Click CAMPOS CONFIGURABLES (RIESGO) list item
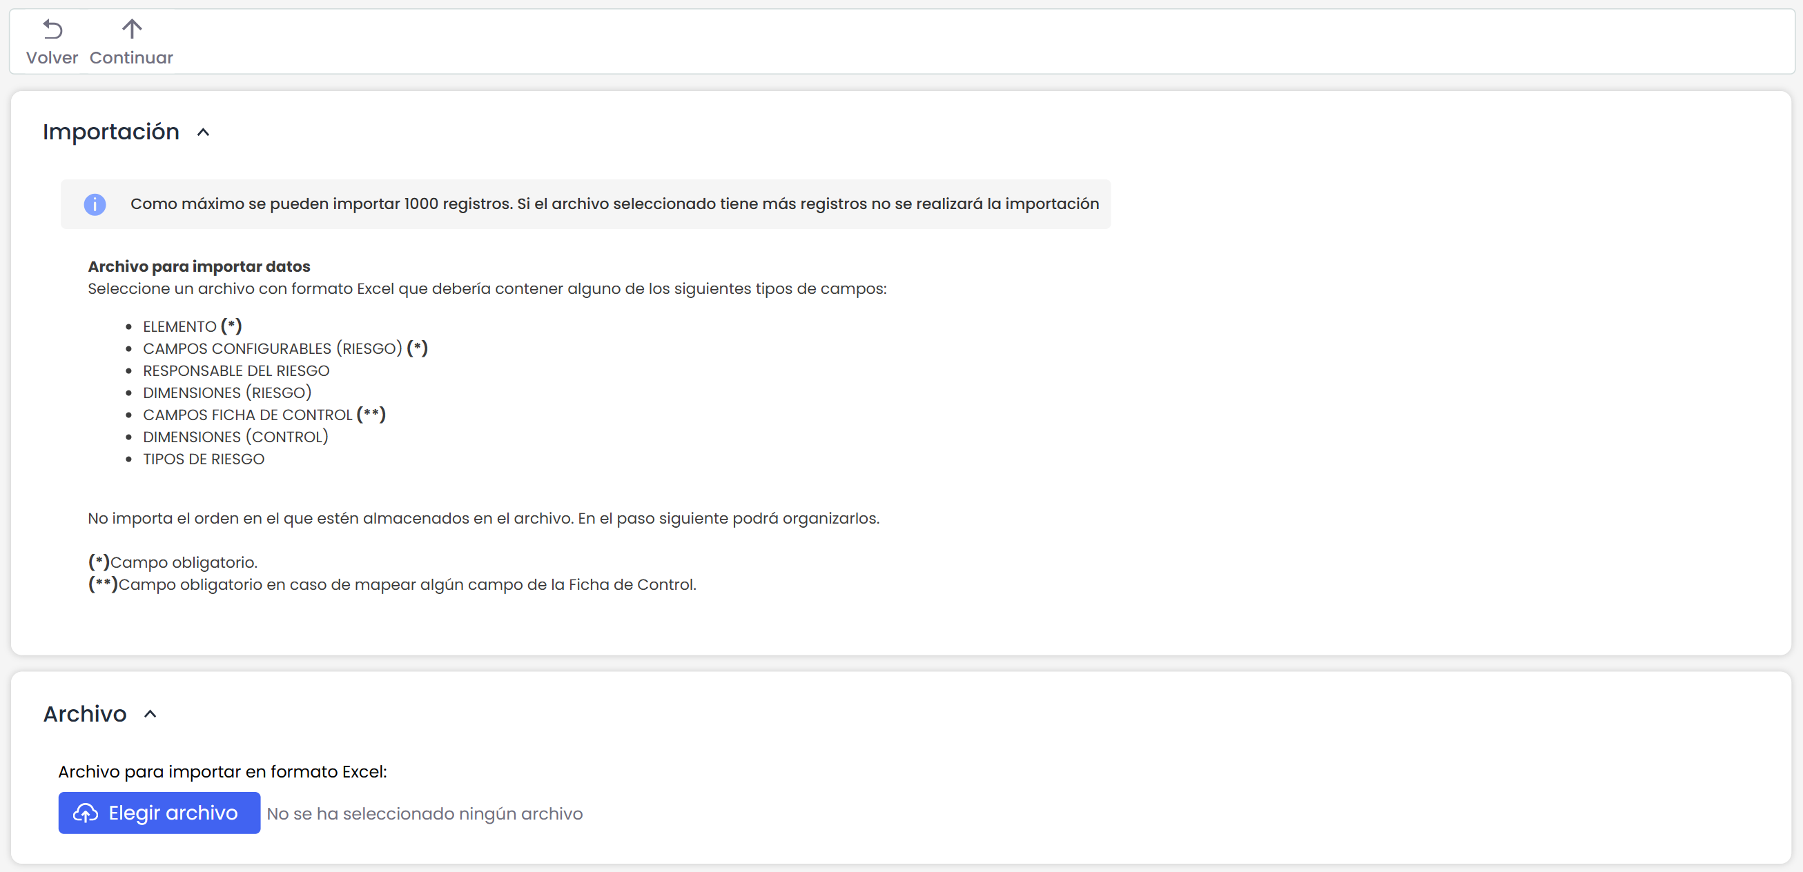The width and height of the screenshot is (1803, 872). [x=286, y=348]
